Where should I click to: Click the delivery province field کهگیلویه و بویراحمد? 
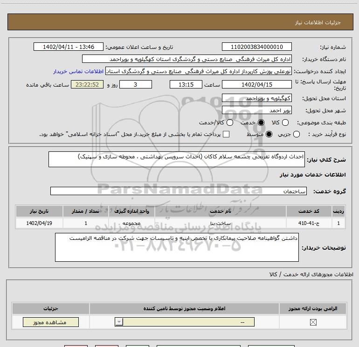(x=256, y=98)
